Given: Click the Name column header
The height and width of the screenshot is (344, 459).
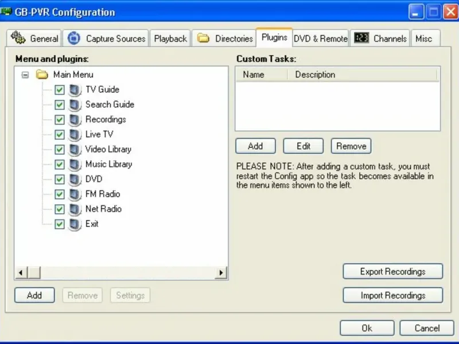Looking at the screenshot, I should pos(261,75).
